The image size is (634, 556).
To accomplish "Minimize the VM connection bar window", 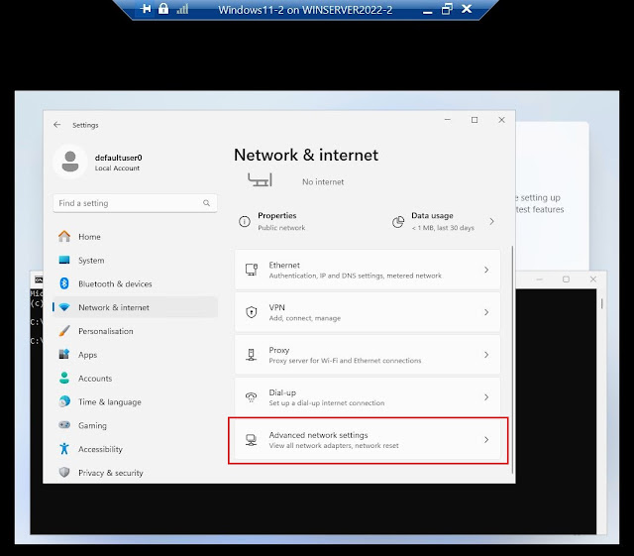I will coord(427,12).
